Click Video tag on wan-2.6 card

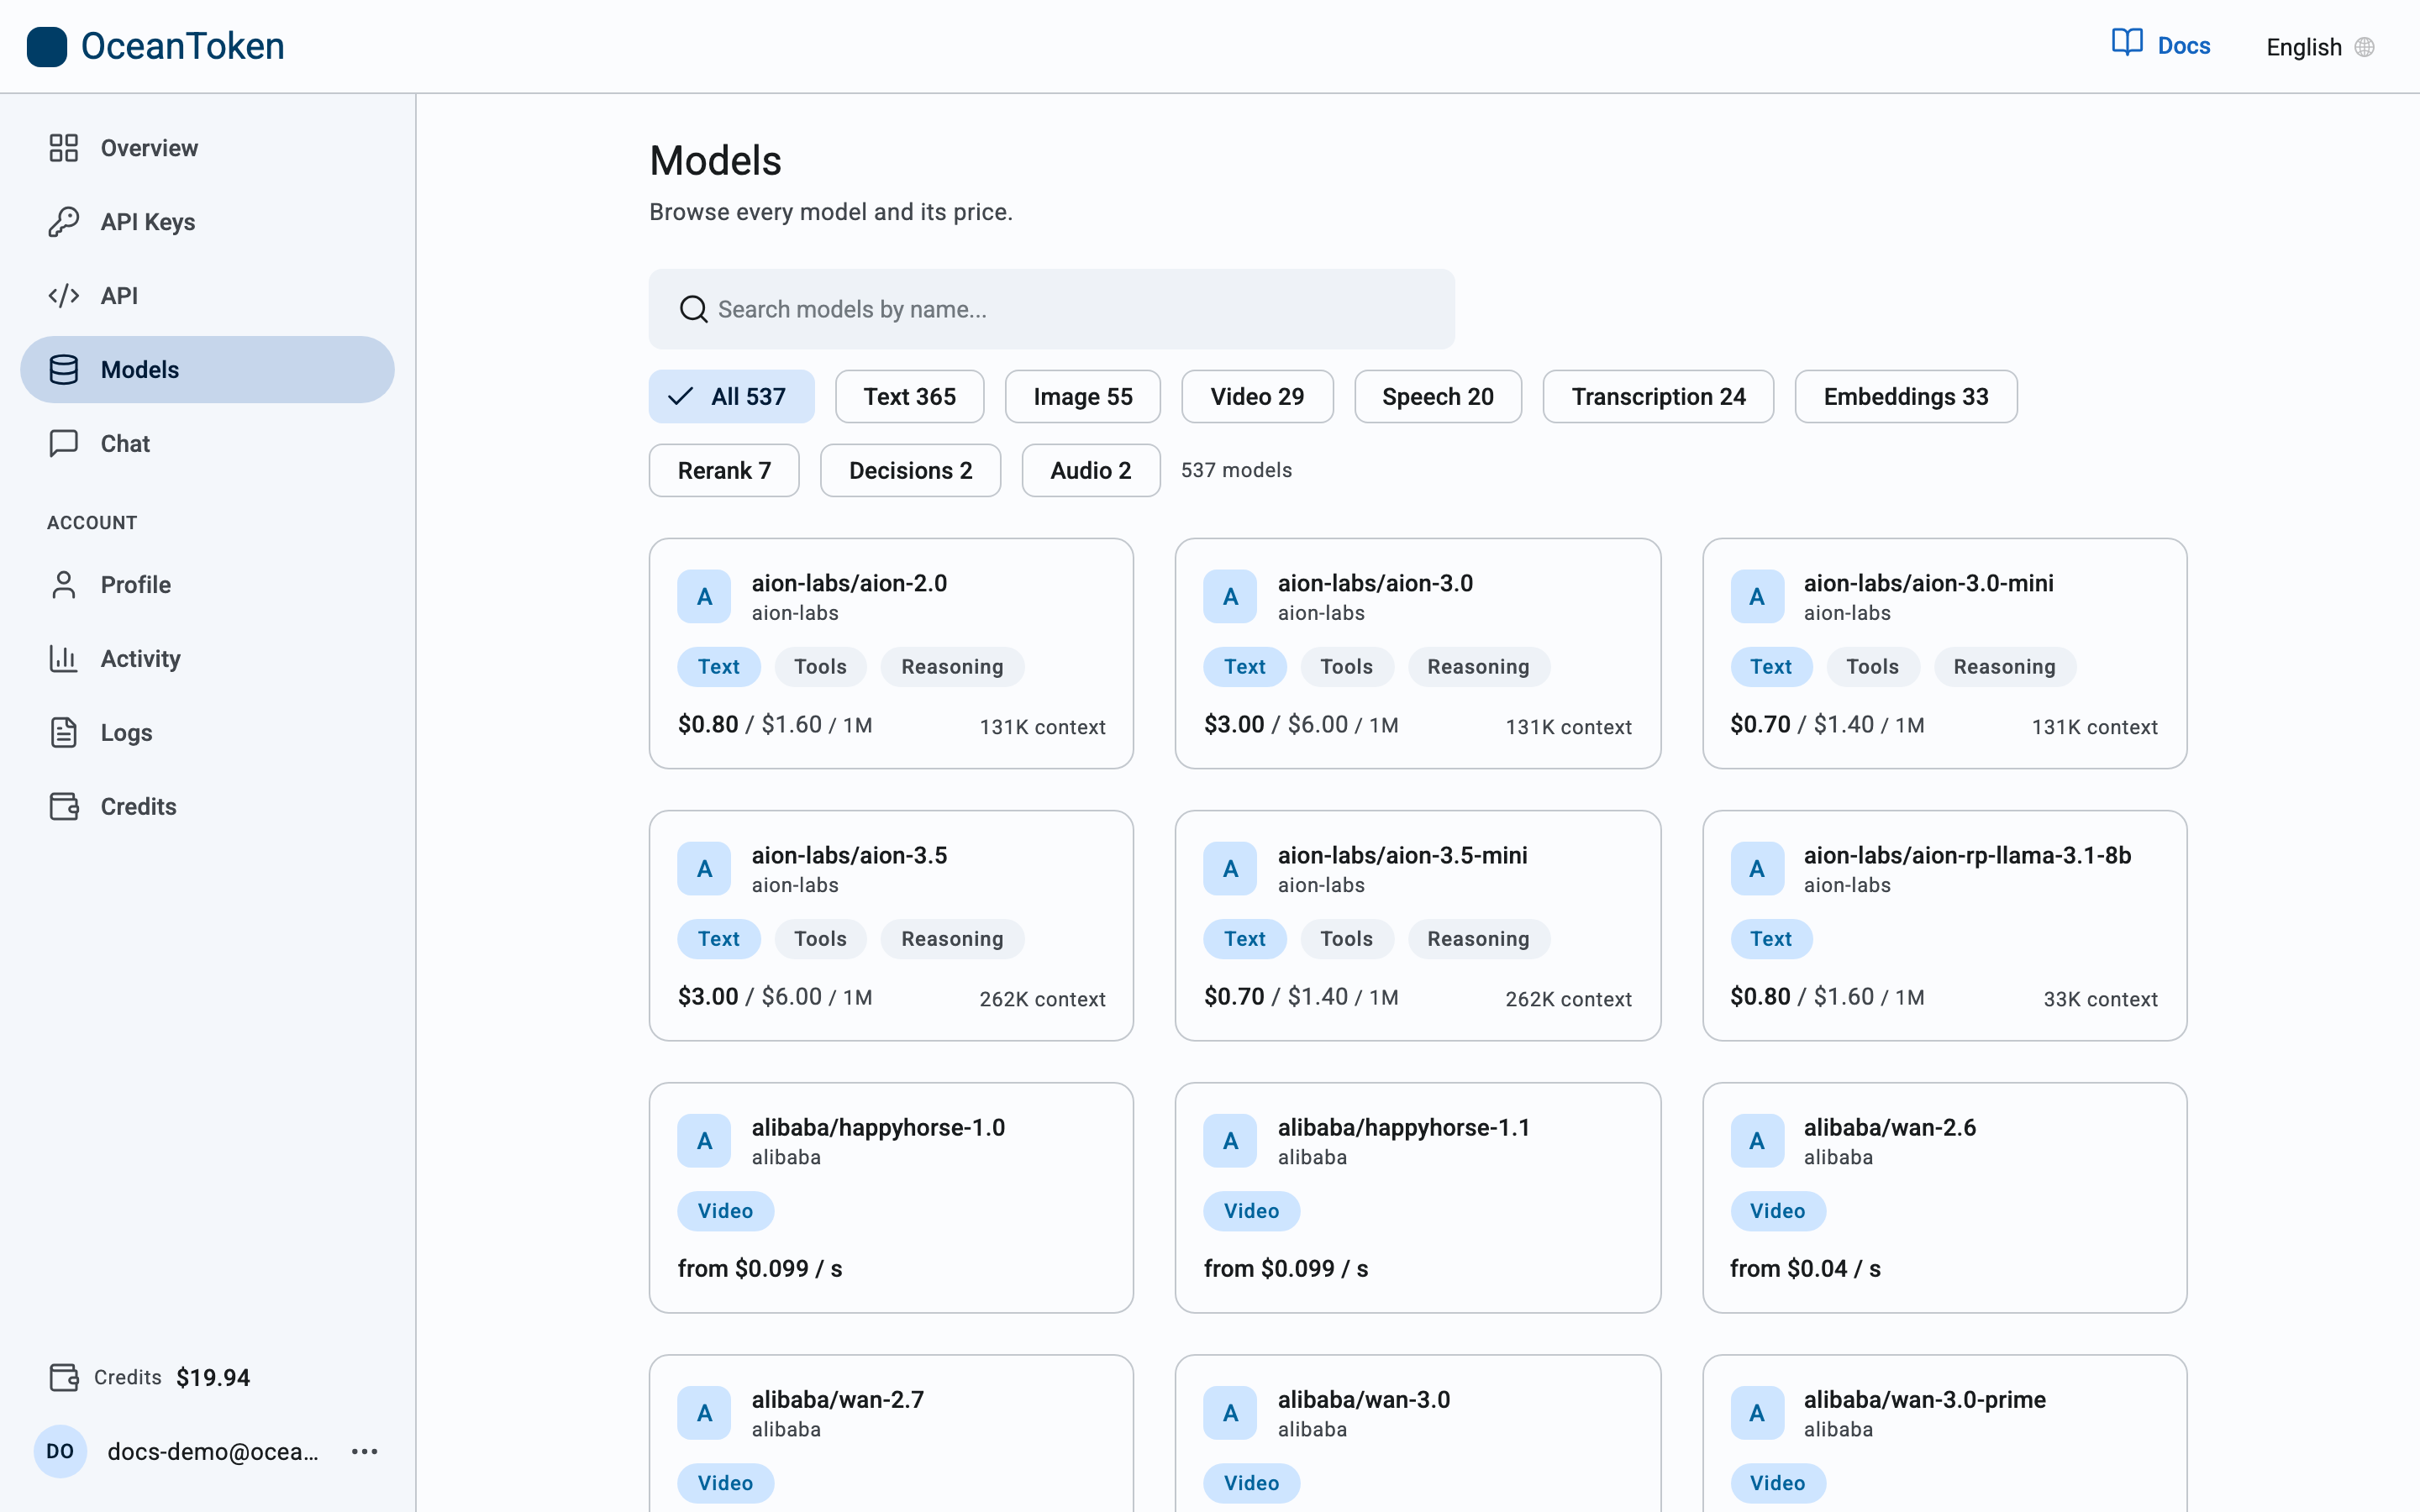pyautogui.click(x=1777, y=1211)
